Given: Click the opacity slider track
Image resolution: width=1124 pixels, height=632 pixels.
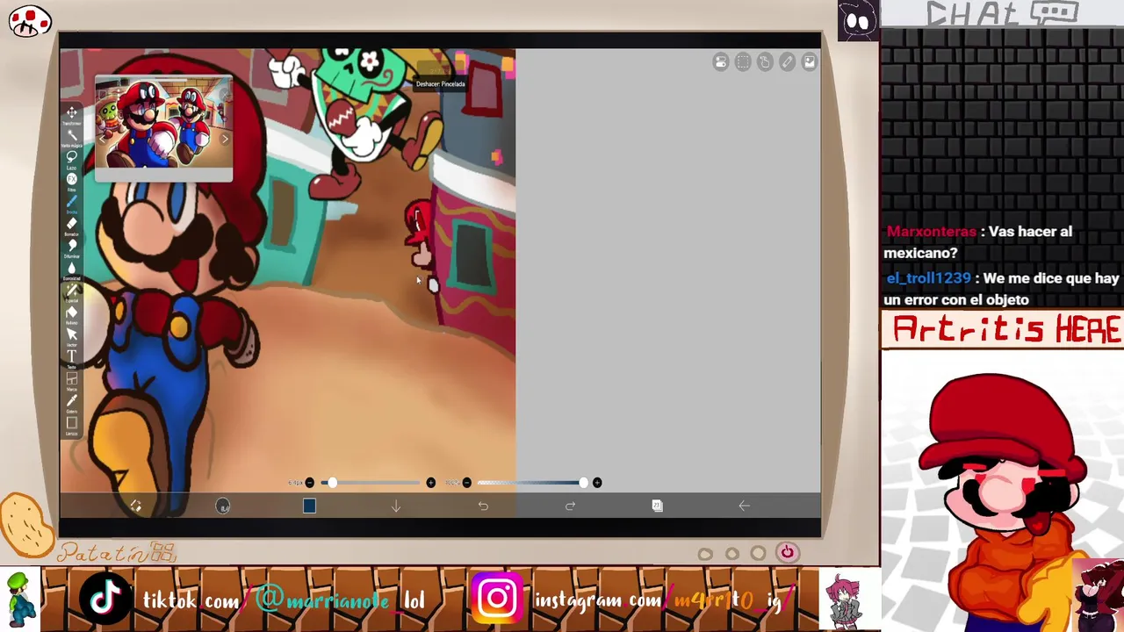Looking at the screenshot, I should 532,483.
